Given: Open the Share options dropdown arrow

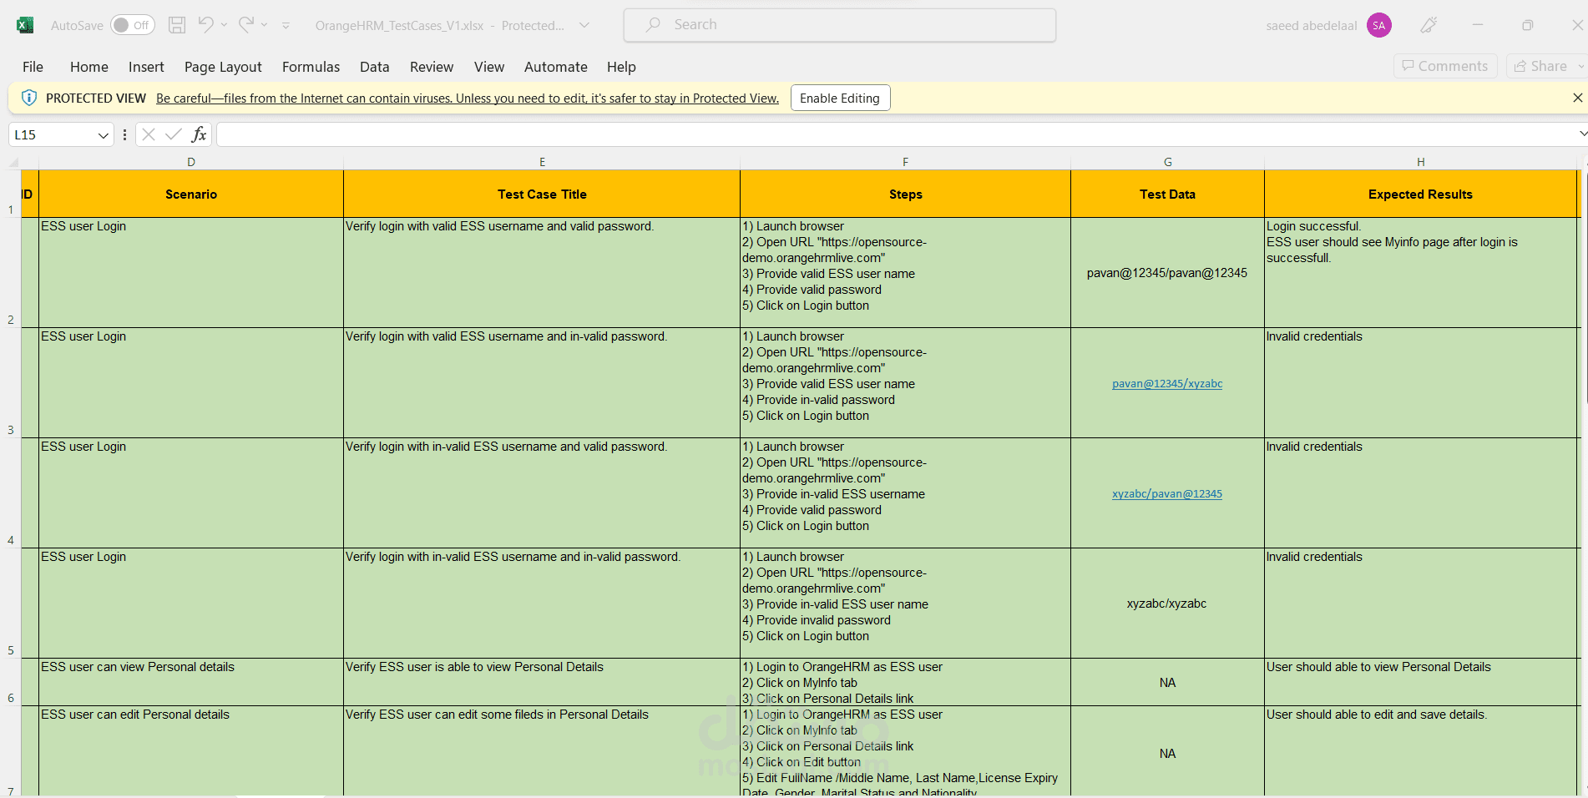Looking at the screenshot, I should tap(1580, 66).
